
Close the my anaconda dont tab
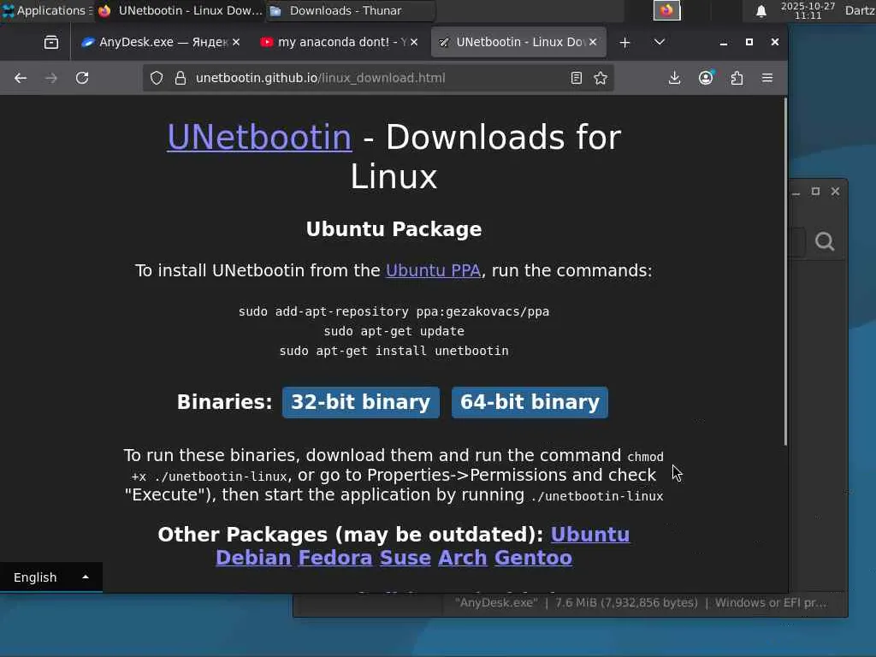coord(414,42)
